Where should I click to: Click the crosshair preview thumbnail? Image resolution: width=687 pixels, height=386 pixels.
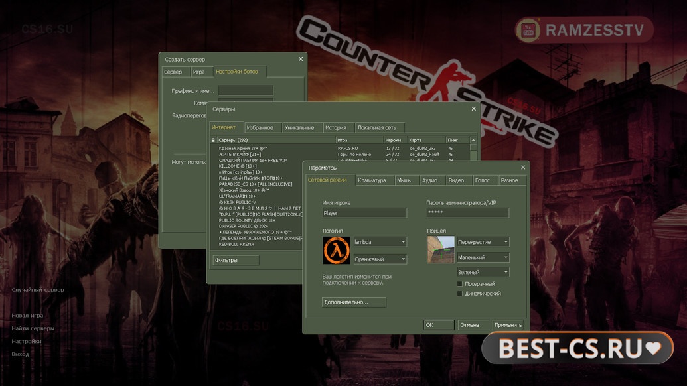[441, 249]
